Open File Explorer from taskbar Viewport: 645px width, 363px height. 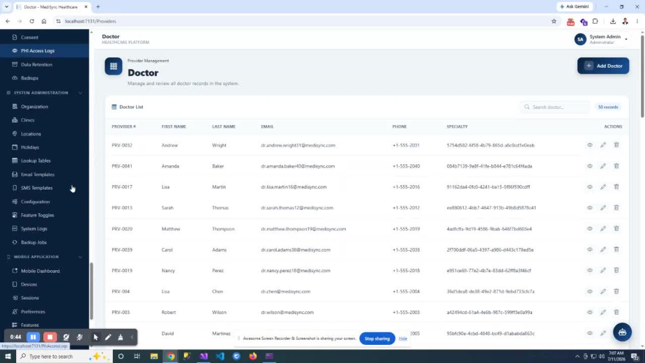pos(154,357)
